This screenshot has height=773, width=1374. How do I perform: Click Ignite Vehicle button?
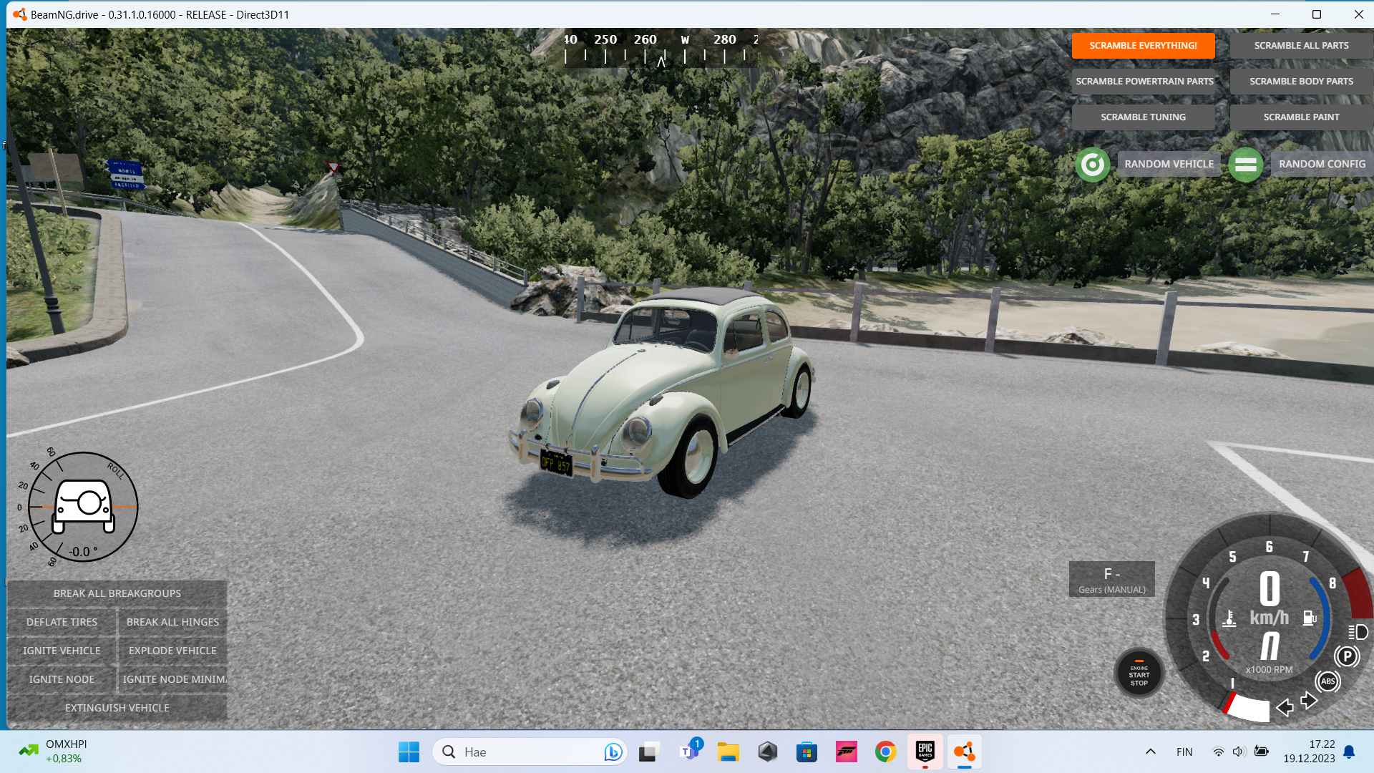(62, 651)
